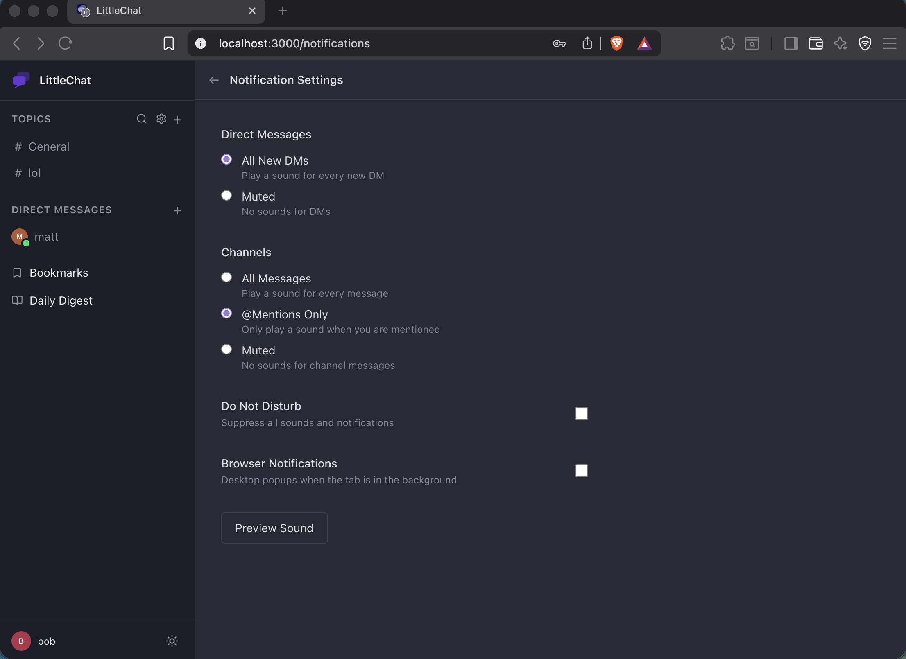Open the topic search magnifier

141,119
